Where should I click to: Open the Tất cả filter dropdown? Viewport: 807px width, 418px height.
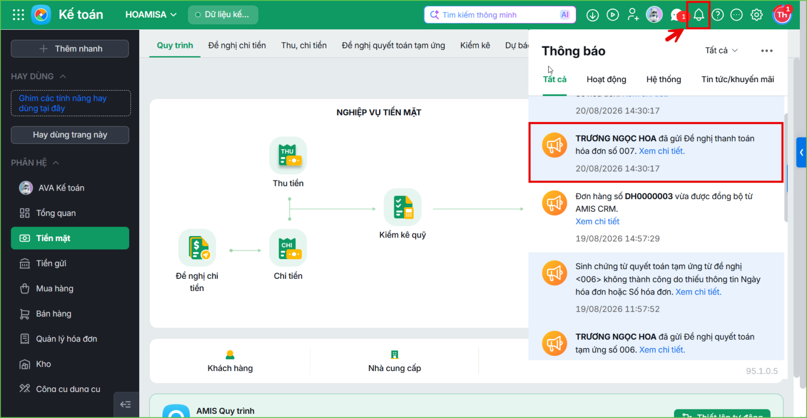[x=721, y=50]
